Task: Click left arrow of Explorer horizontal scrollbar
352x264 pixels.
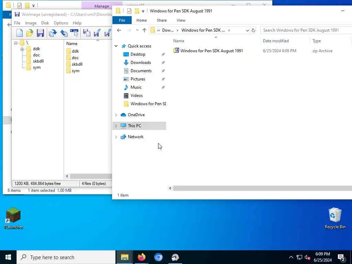Action: 170,188
